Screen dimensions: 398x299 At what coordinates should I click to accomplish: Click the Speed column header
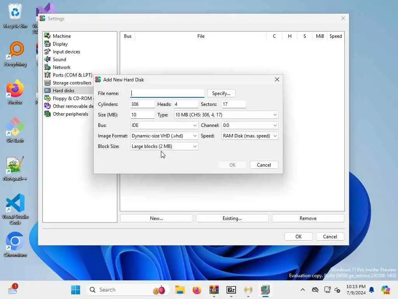tap(335, 36)
